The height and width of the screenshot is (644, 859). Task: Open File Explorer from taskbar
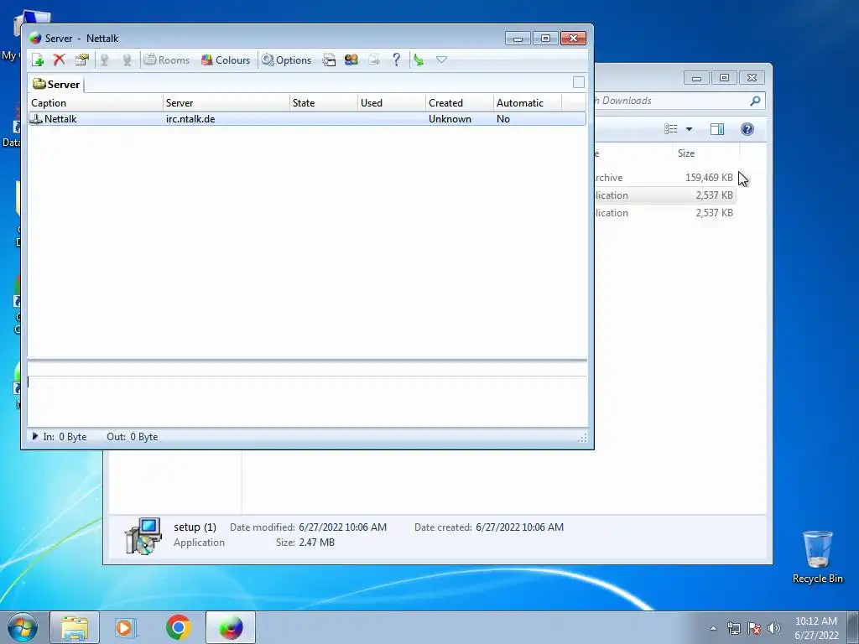click(75, 627)
